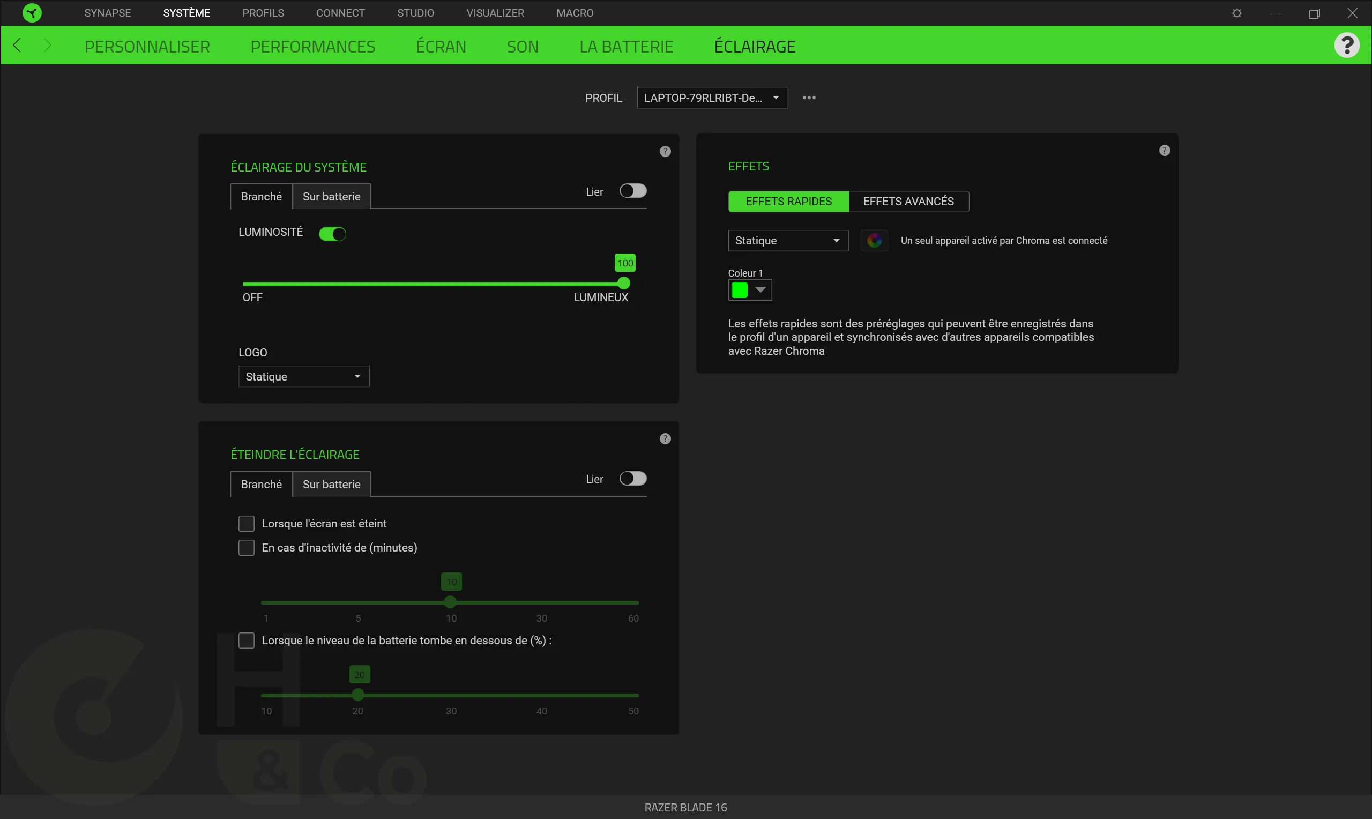Click the 30 mark on inactivity slider
Screen dimensions: 1372x819
point(542,618)
